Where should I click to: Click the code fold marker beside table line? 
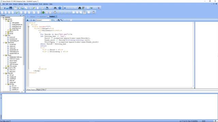coord(29,26)
